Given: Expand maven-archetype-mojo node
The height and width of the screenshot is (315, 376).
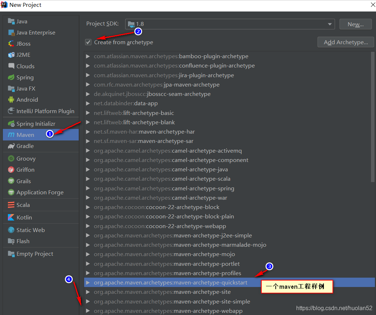Looking at the screenshot, I should click(88, 254).
